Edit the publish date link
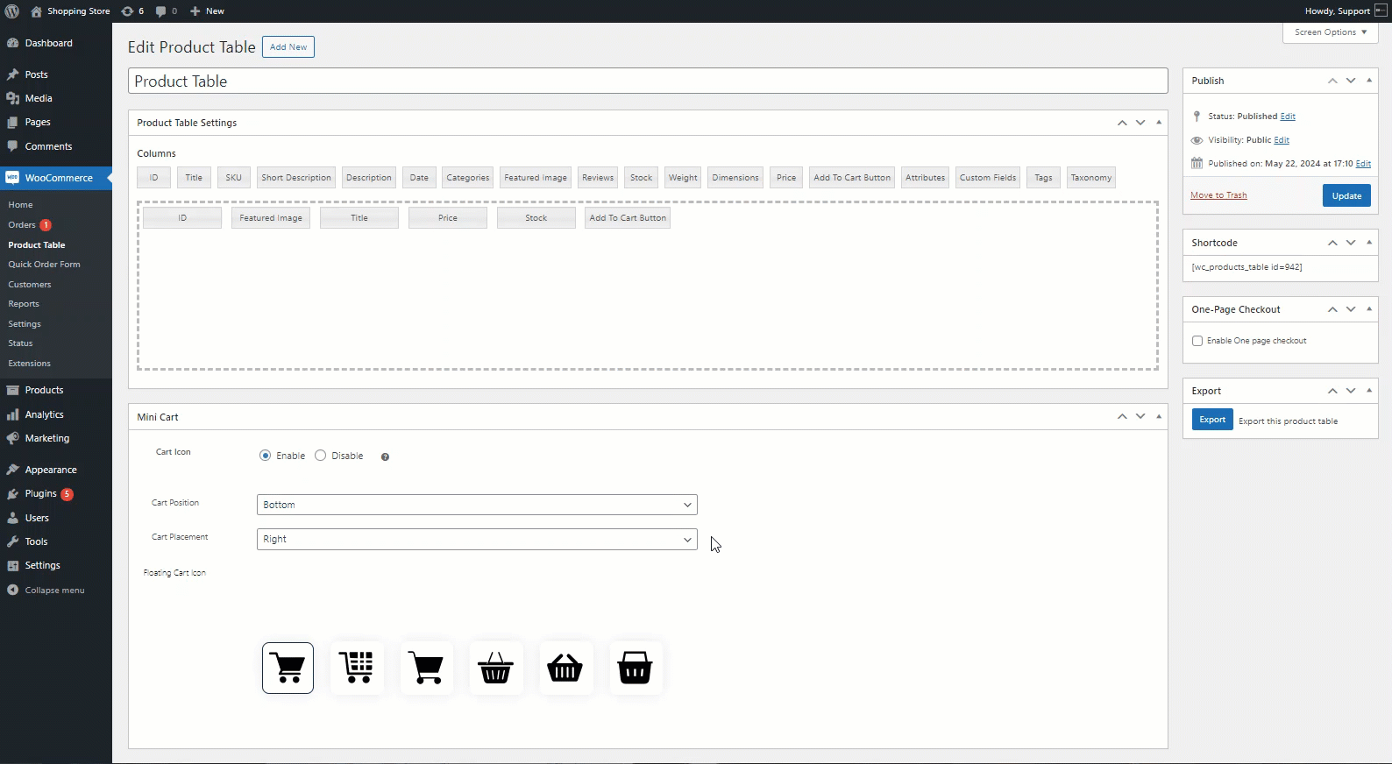This screenshot has width=1392, height=764. (1363, 164)
